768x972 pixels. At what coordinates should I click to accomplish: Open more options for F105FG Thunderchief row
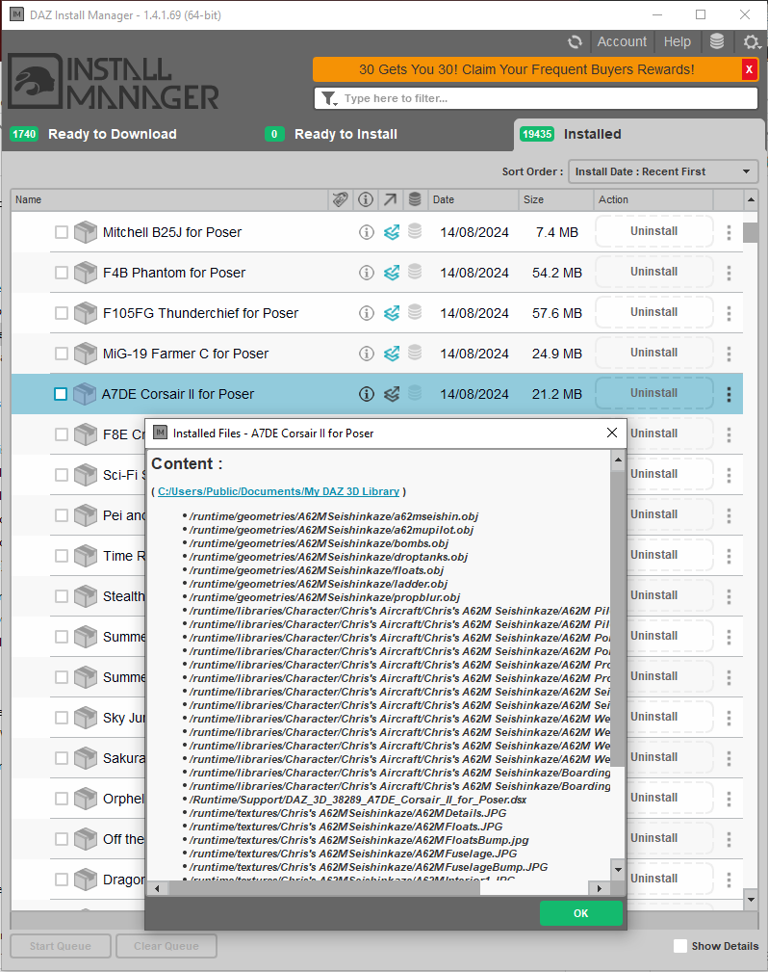point(729,313)
